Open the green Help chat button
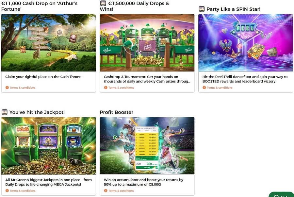 coord(281,195)
